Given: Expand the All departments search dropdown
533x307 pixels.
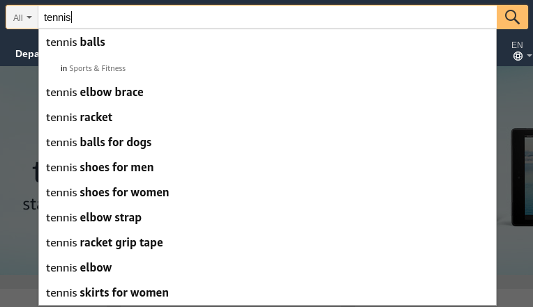Looking at the screenshot, I should [x=22, y=17].
